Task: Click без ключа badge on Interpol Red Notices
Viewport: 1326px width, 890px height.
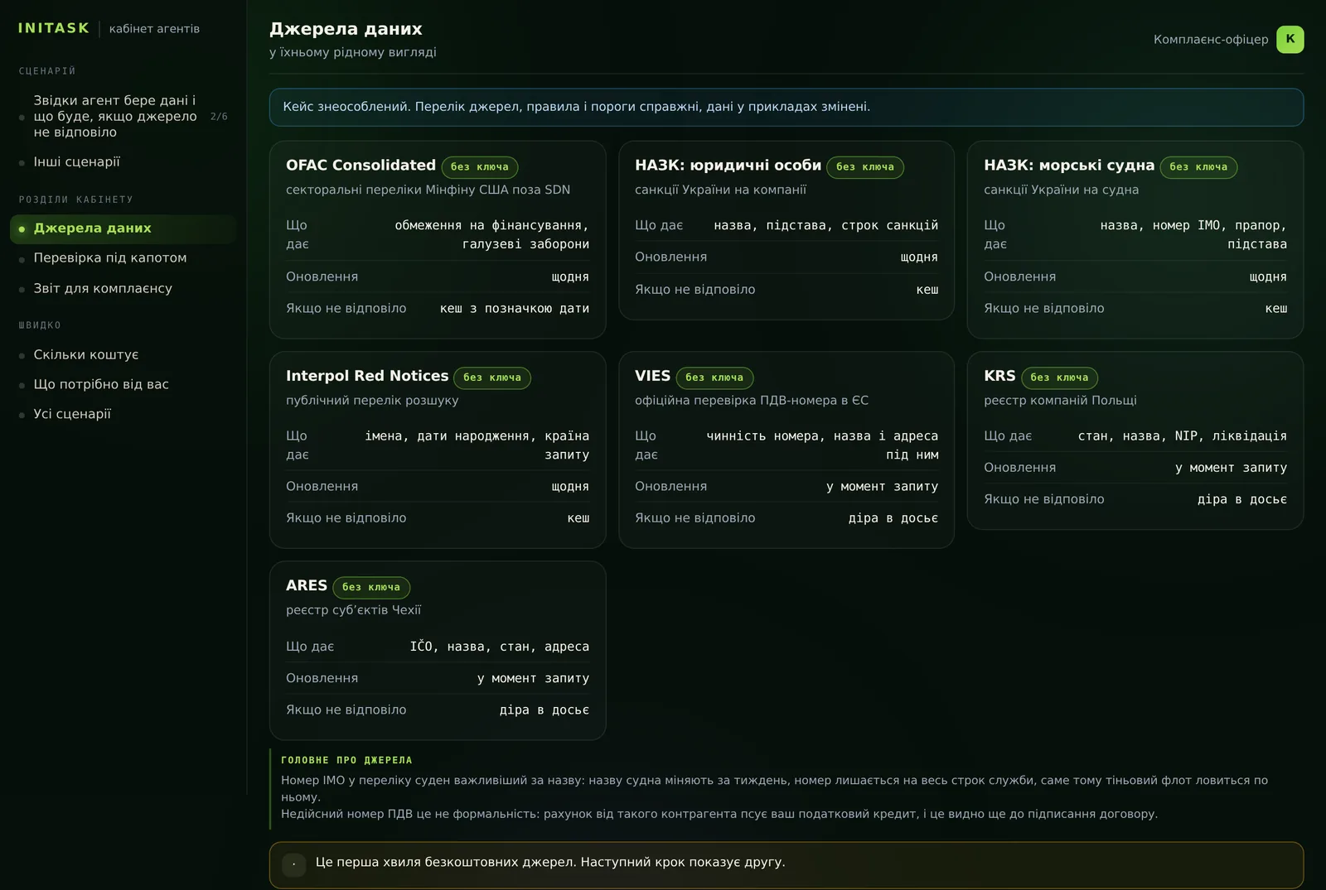Action: pyautogui.click(x=492, y=378)
